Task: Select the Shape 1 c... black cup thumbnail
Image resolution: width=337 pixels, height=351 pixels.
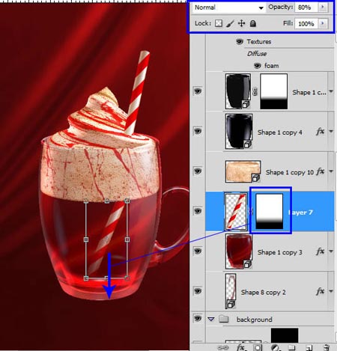Action: coord(238,91)
